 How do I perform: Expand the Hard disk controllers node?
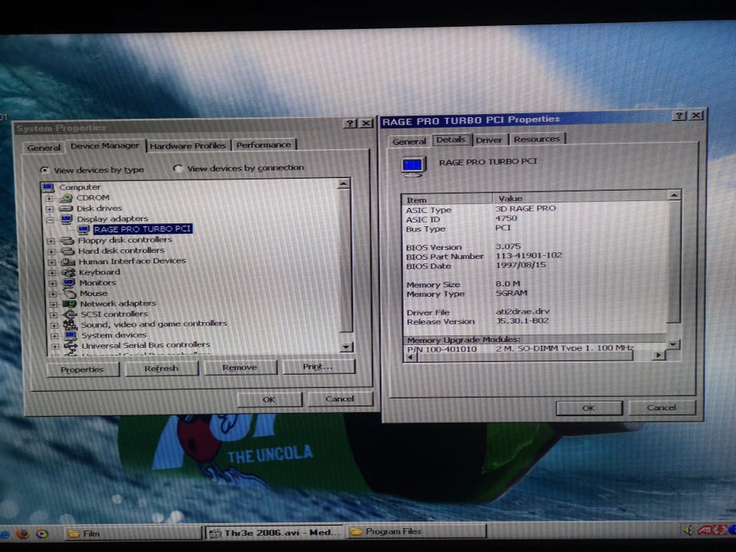51,251
